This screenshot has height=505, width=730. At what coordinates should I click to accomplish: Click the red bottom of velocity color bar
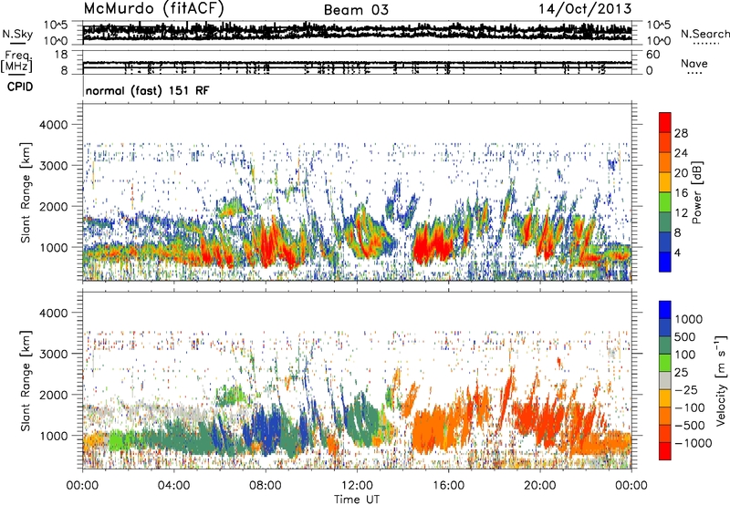[x=665, y=451]
